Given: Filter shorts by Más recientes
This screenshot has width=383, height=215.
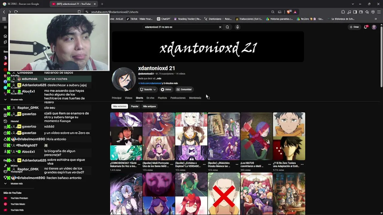Looking at the screenshot, I should (x=120, y=106).
